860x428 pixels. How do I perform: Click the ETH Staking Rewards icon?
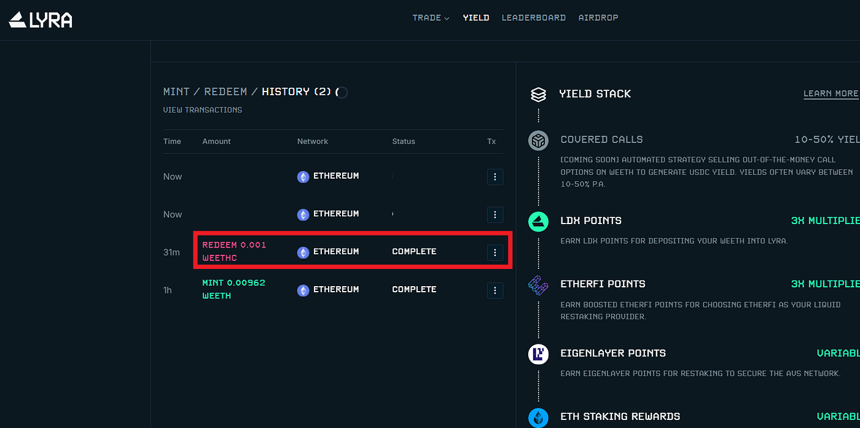(538, 418)
